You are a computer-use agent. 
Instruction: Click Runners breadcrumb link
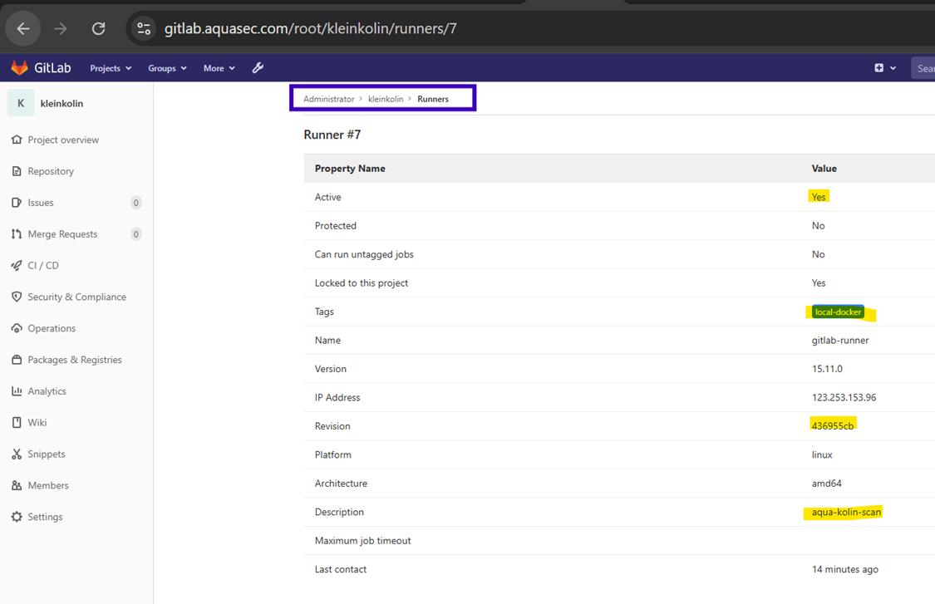pos(433,99)
